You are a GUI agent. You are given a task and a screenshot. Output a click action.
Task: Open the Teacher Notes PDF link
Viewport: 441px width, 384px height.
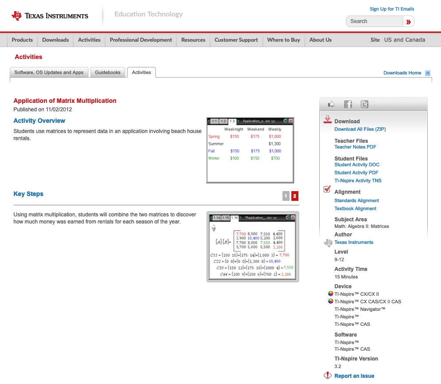click(355, 147)
